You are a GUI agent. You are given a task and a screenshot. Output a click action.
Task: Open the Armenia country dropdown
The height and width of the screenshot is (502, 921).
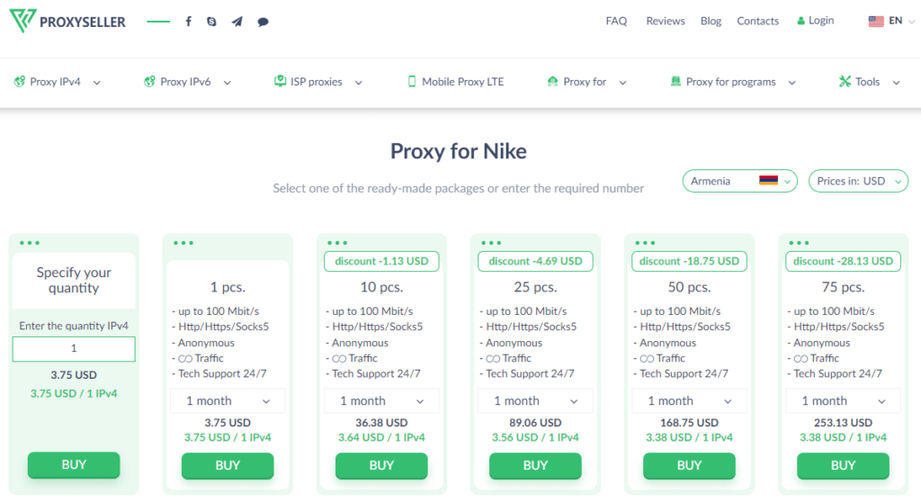740,181
